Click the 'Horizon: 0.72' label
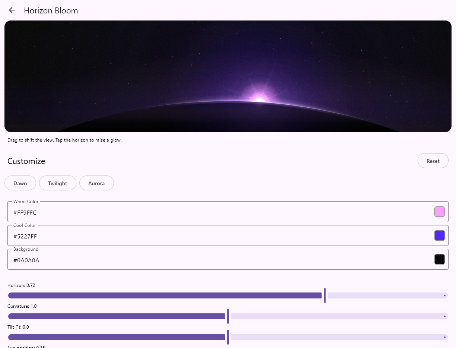 click(21, 285)
